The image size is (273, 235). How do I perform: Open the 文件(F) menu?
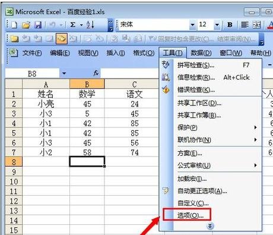[32, 53]
